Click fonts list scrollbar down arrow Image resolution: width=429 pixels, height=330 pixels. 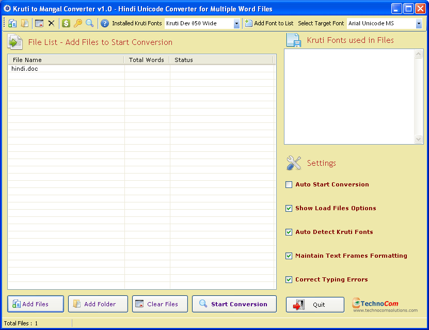pos(418,139)
